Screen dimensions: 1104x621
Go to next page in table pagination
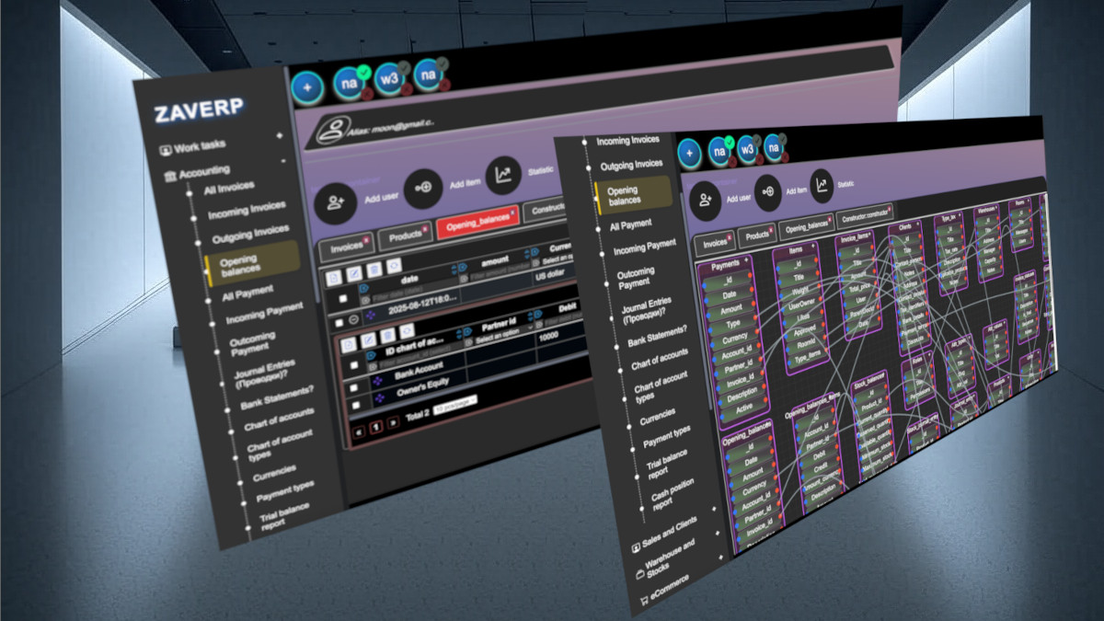coord(393,422)
